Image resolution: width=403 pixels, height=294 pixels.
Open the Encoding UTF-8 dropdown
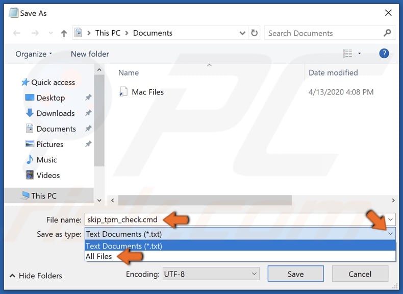click(211, 274)
